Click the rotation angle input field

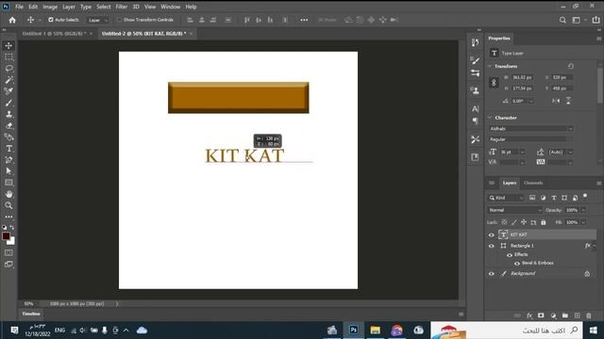[520, 101]
